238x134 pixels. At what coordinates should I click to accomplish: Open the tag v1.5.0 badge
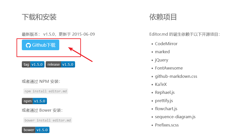pos(33,64)
